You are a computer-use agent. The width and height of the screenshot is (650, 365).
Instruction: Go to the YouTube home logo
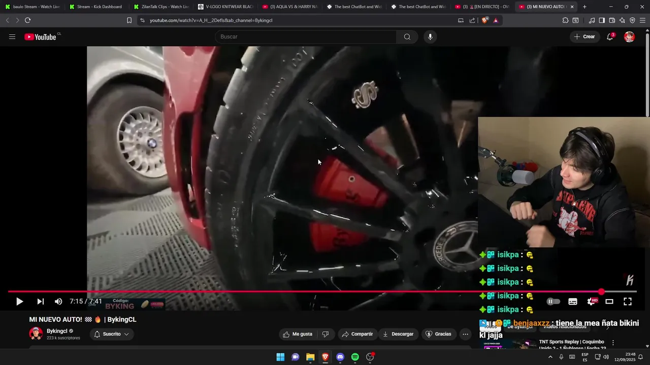(40, 36)
